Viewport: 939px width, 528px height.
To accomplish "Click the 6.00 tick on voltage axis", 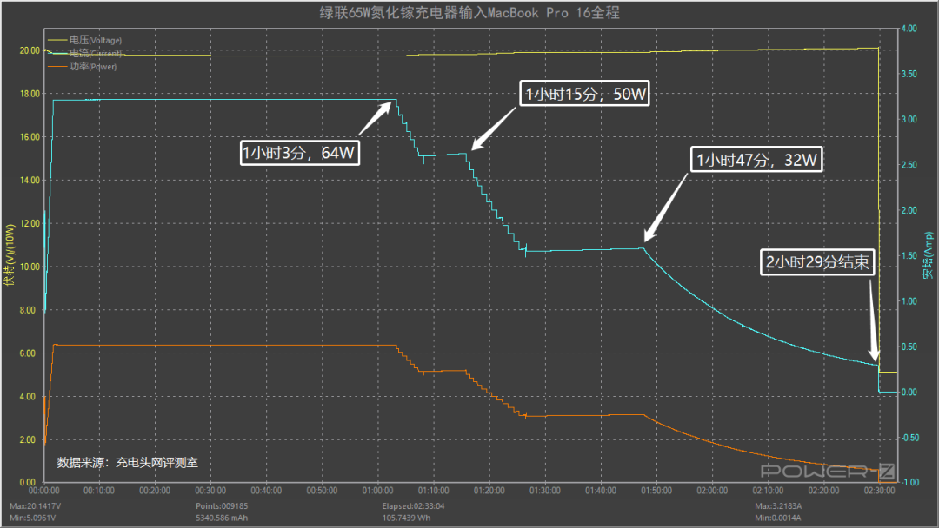I will [x=28, y=353].
